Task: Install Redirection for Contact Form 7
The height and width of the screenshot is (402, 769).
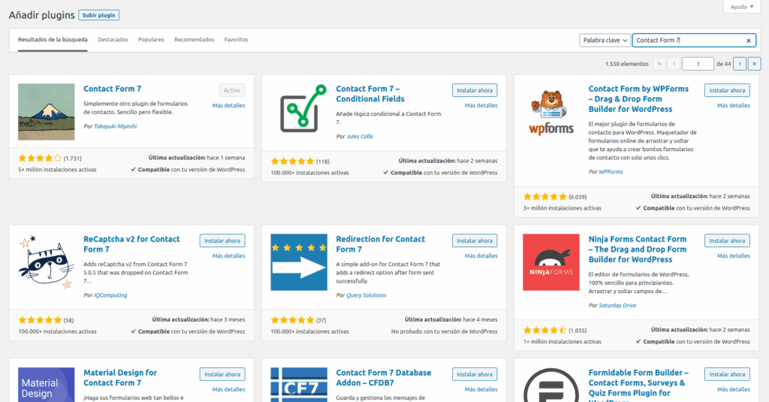Action: pyautogui.click(x=475, y=240)
